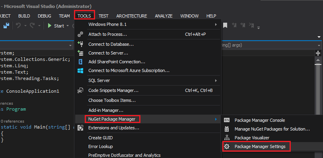Select Choose Toolbox Items menu entry
The width and height of the screenshot is (323, 158).
148,101
